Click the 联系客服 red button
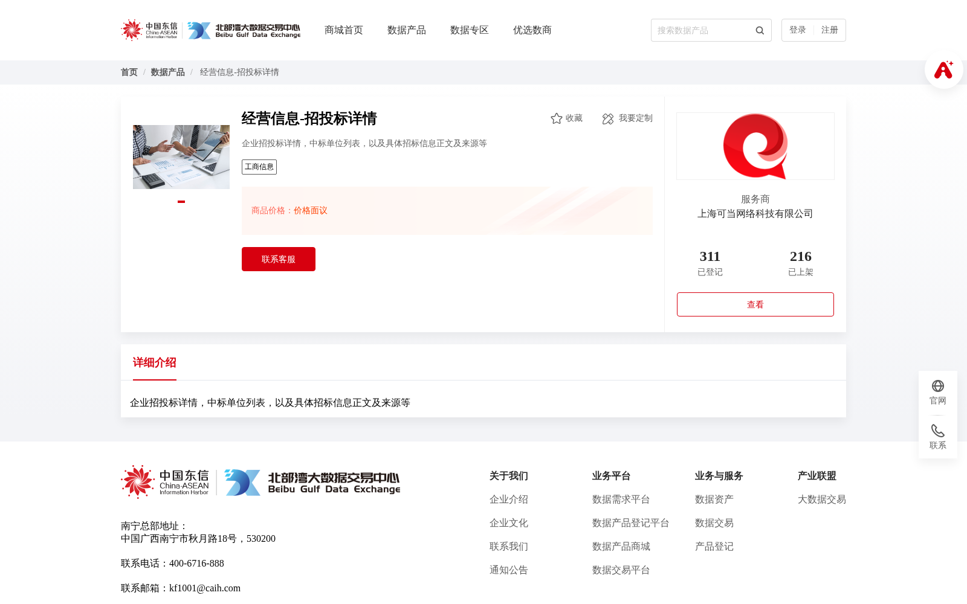The height and width of the screenshot is (604, 967). [279, 259]
